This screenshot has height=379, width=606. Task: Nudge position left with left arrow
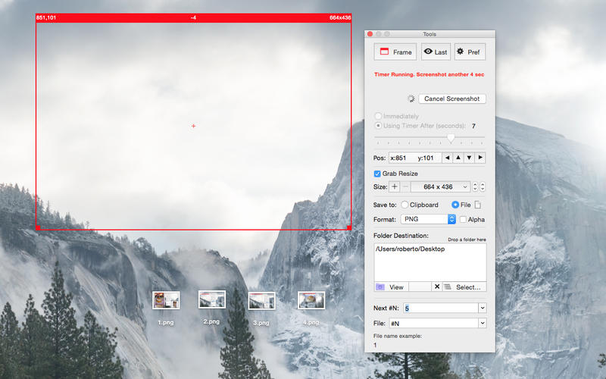coord(447,158)
